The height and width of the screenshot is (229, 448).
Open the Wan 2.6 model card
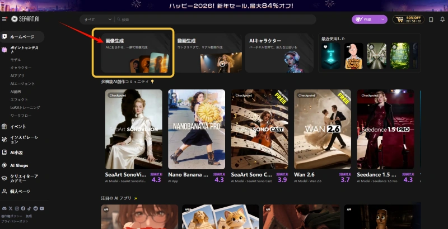click(x=323, y=130)
